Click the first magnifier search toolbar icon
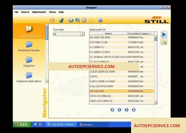The width and height of the screenshot is (186, 133). click(71, 20)
